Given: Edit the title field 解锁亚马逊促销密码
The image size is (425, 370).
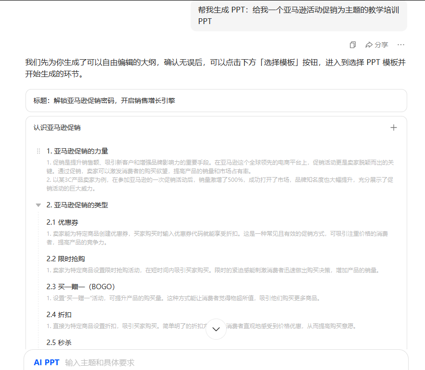Looking at the screenshot, I should (x=216, y=101).
